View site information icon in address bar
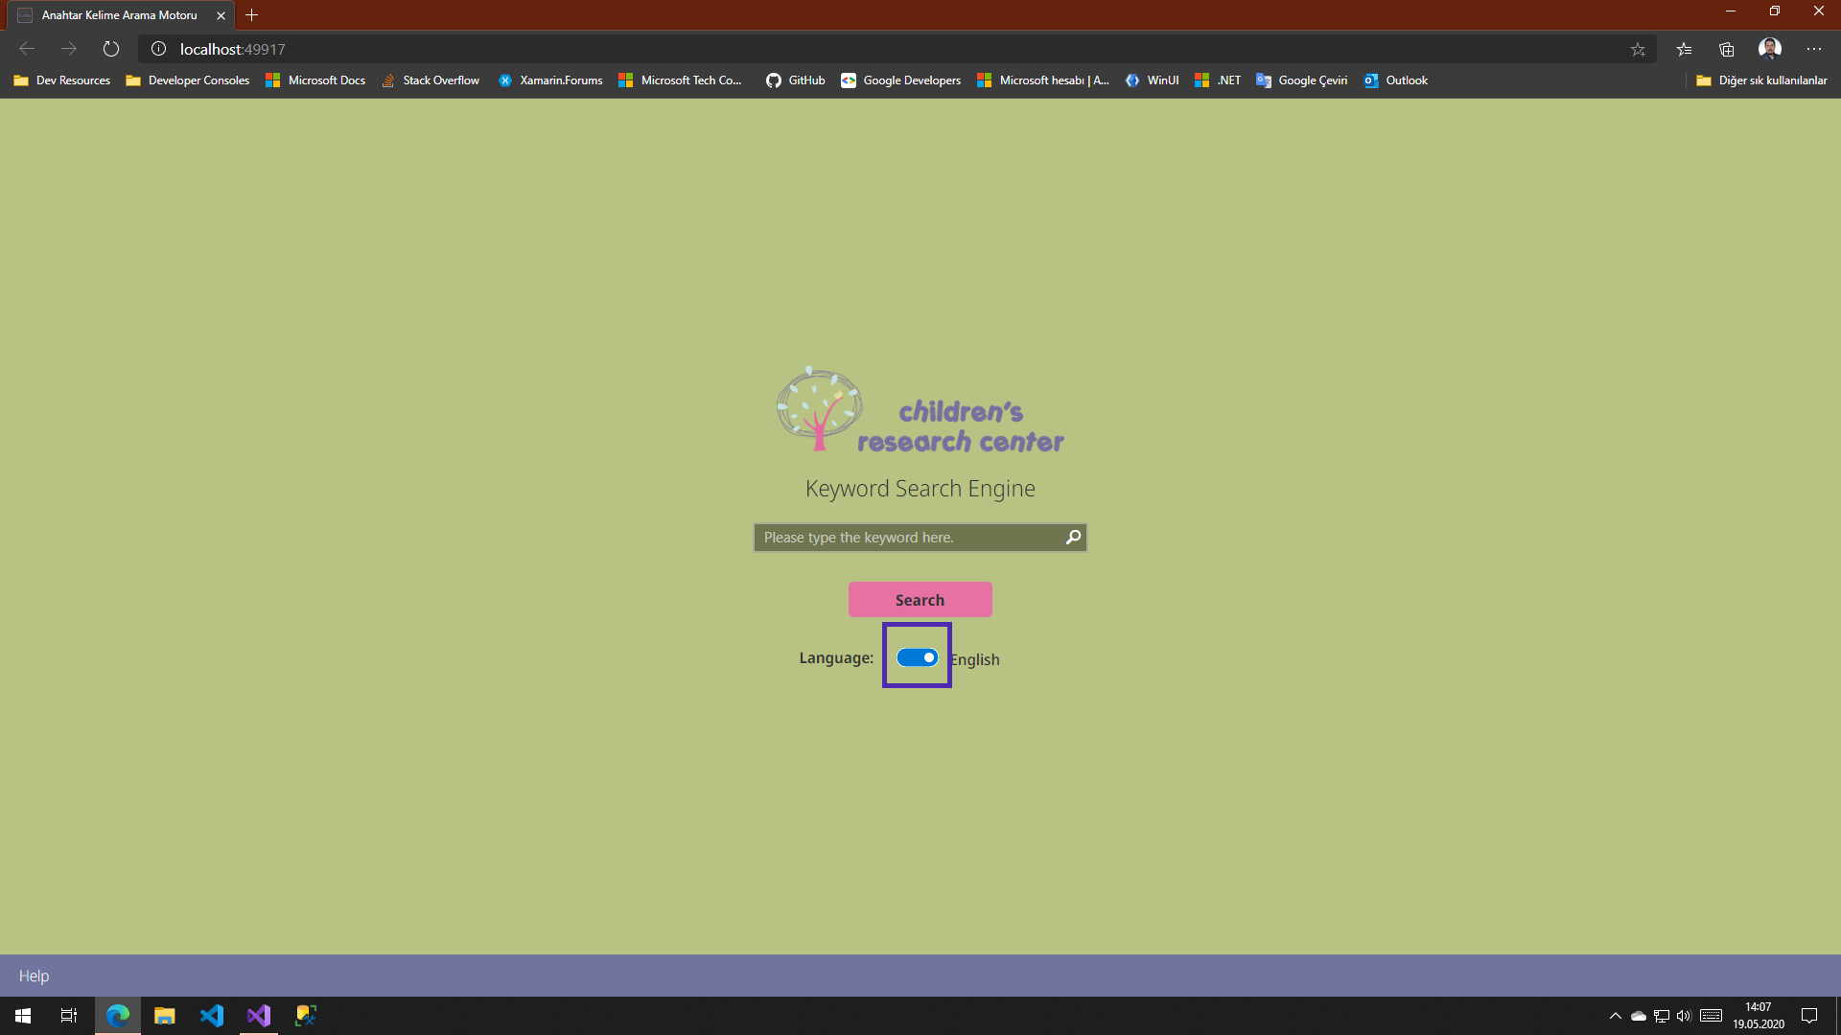 (159, 49)
